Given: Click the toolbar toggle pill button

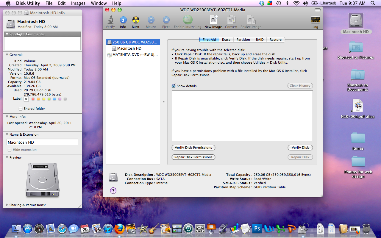Looking at the screenshot, I should tap(318, 10).
